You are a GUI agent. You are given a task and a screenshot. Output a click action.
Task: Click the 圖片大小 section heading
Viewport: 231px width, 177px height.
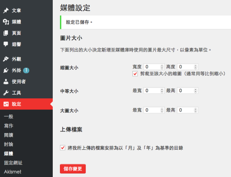71,38
